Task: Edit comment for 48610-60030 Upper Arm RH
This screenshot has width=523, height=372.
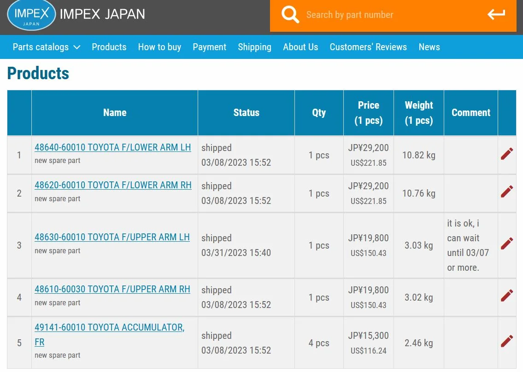Action: point(507,296)
